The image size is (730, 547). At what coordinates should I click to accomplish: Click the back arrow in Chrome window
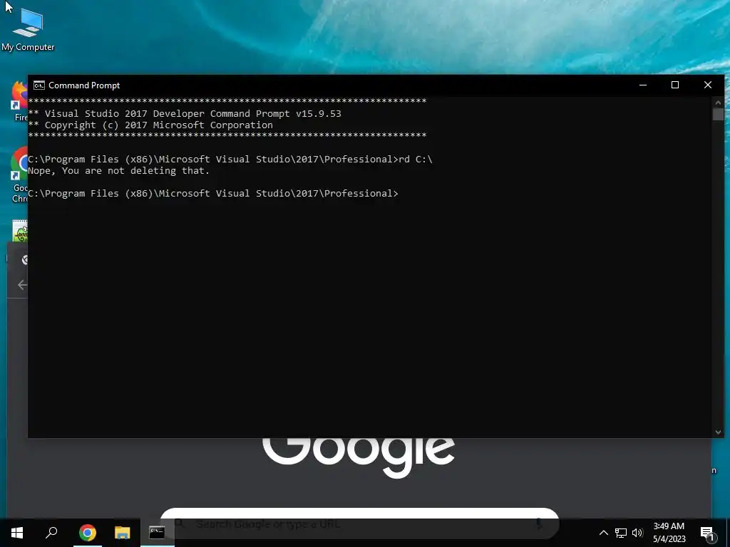click(22, 285)
